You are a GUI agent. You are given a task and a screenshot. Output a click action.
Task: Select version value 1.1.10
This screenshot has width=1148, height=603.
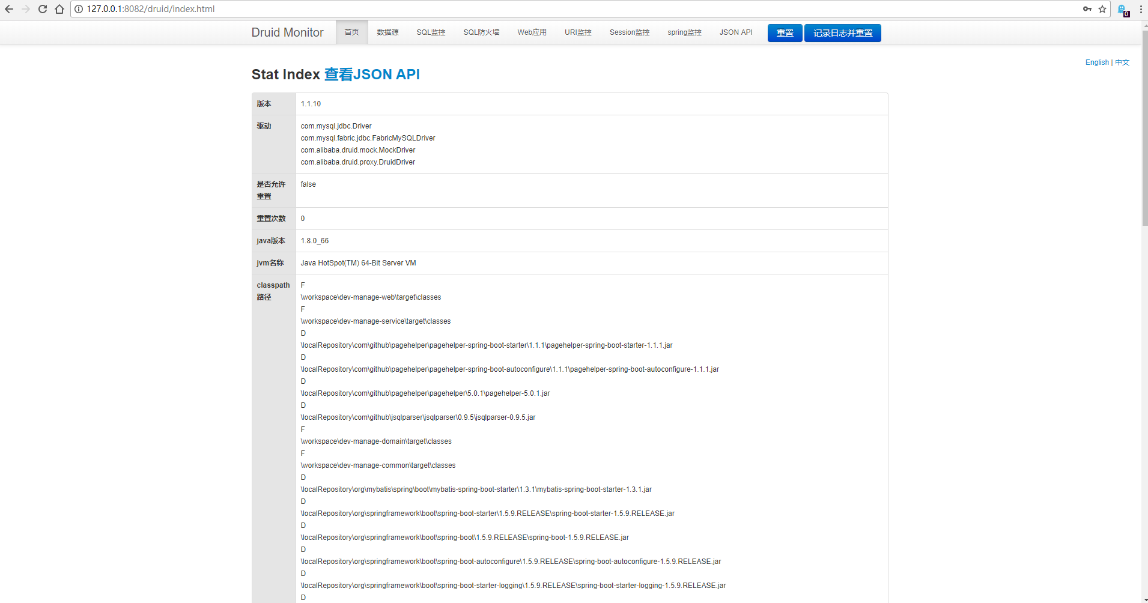[311, 104]
